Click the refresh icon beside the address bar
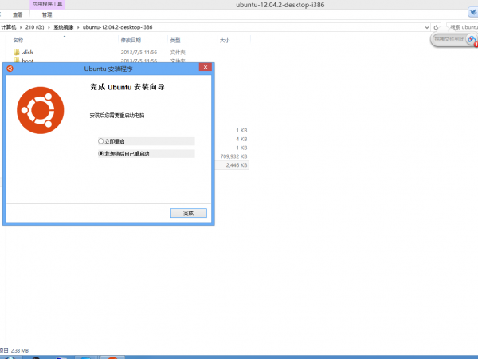 point(434,26)
